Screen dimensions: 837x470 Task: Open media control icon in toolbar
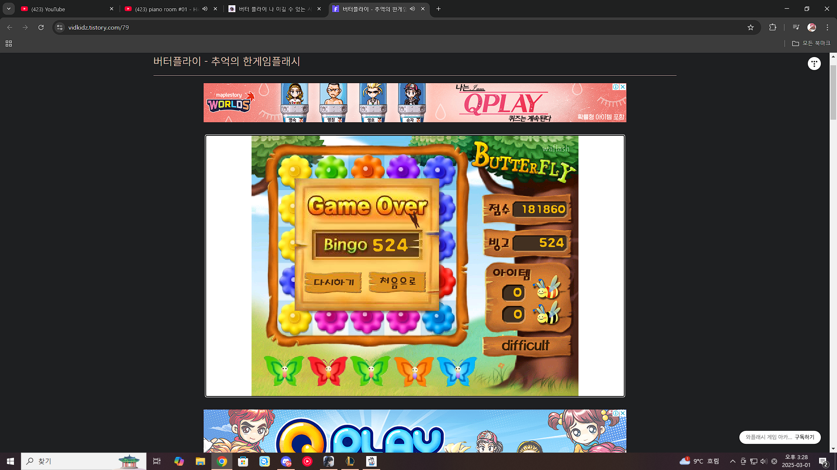796,27
